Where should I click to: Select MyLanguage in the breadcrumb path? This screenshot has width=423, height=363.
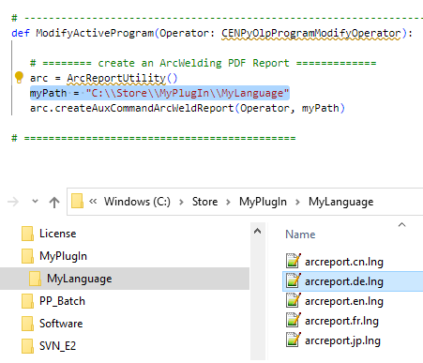[341, 202]
